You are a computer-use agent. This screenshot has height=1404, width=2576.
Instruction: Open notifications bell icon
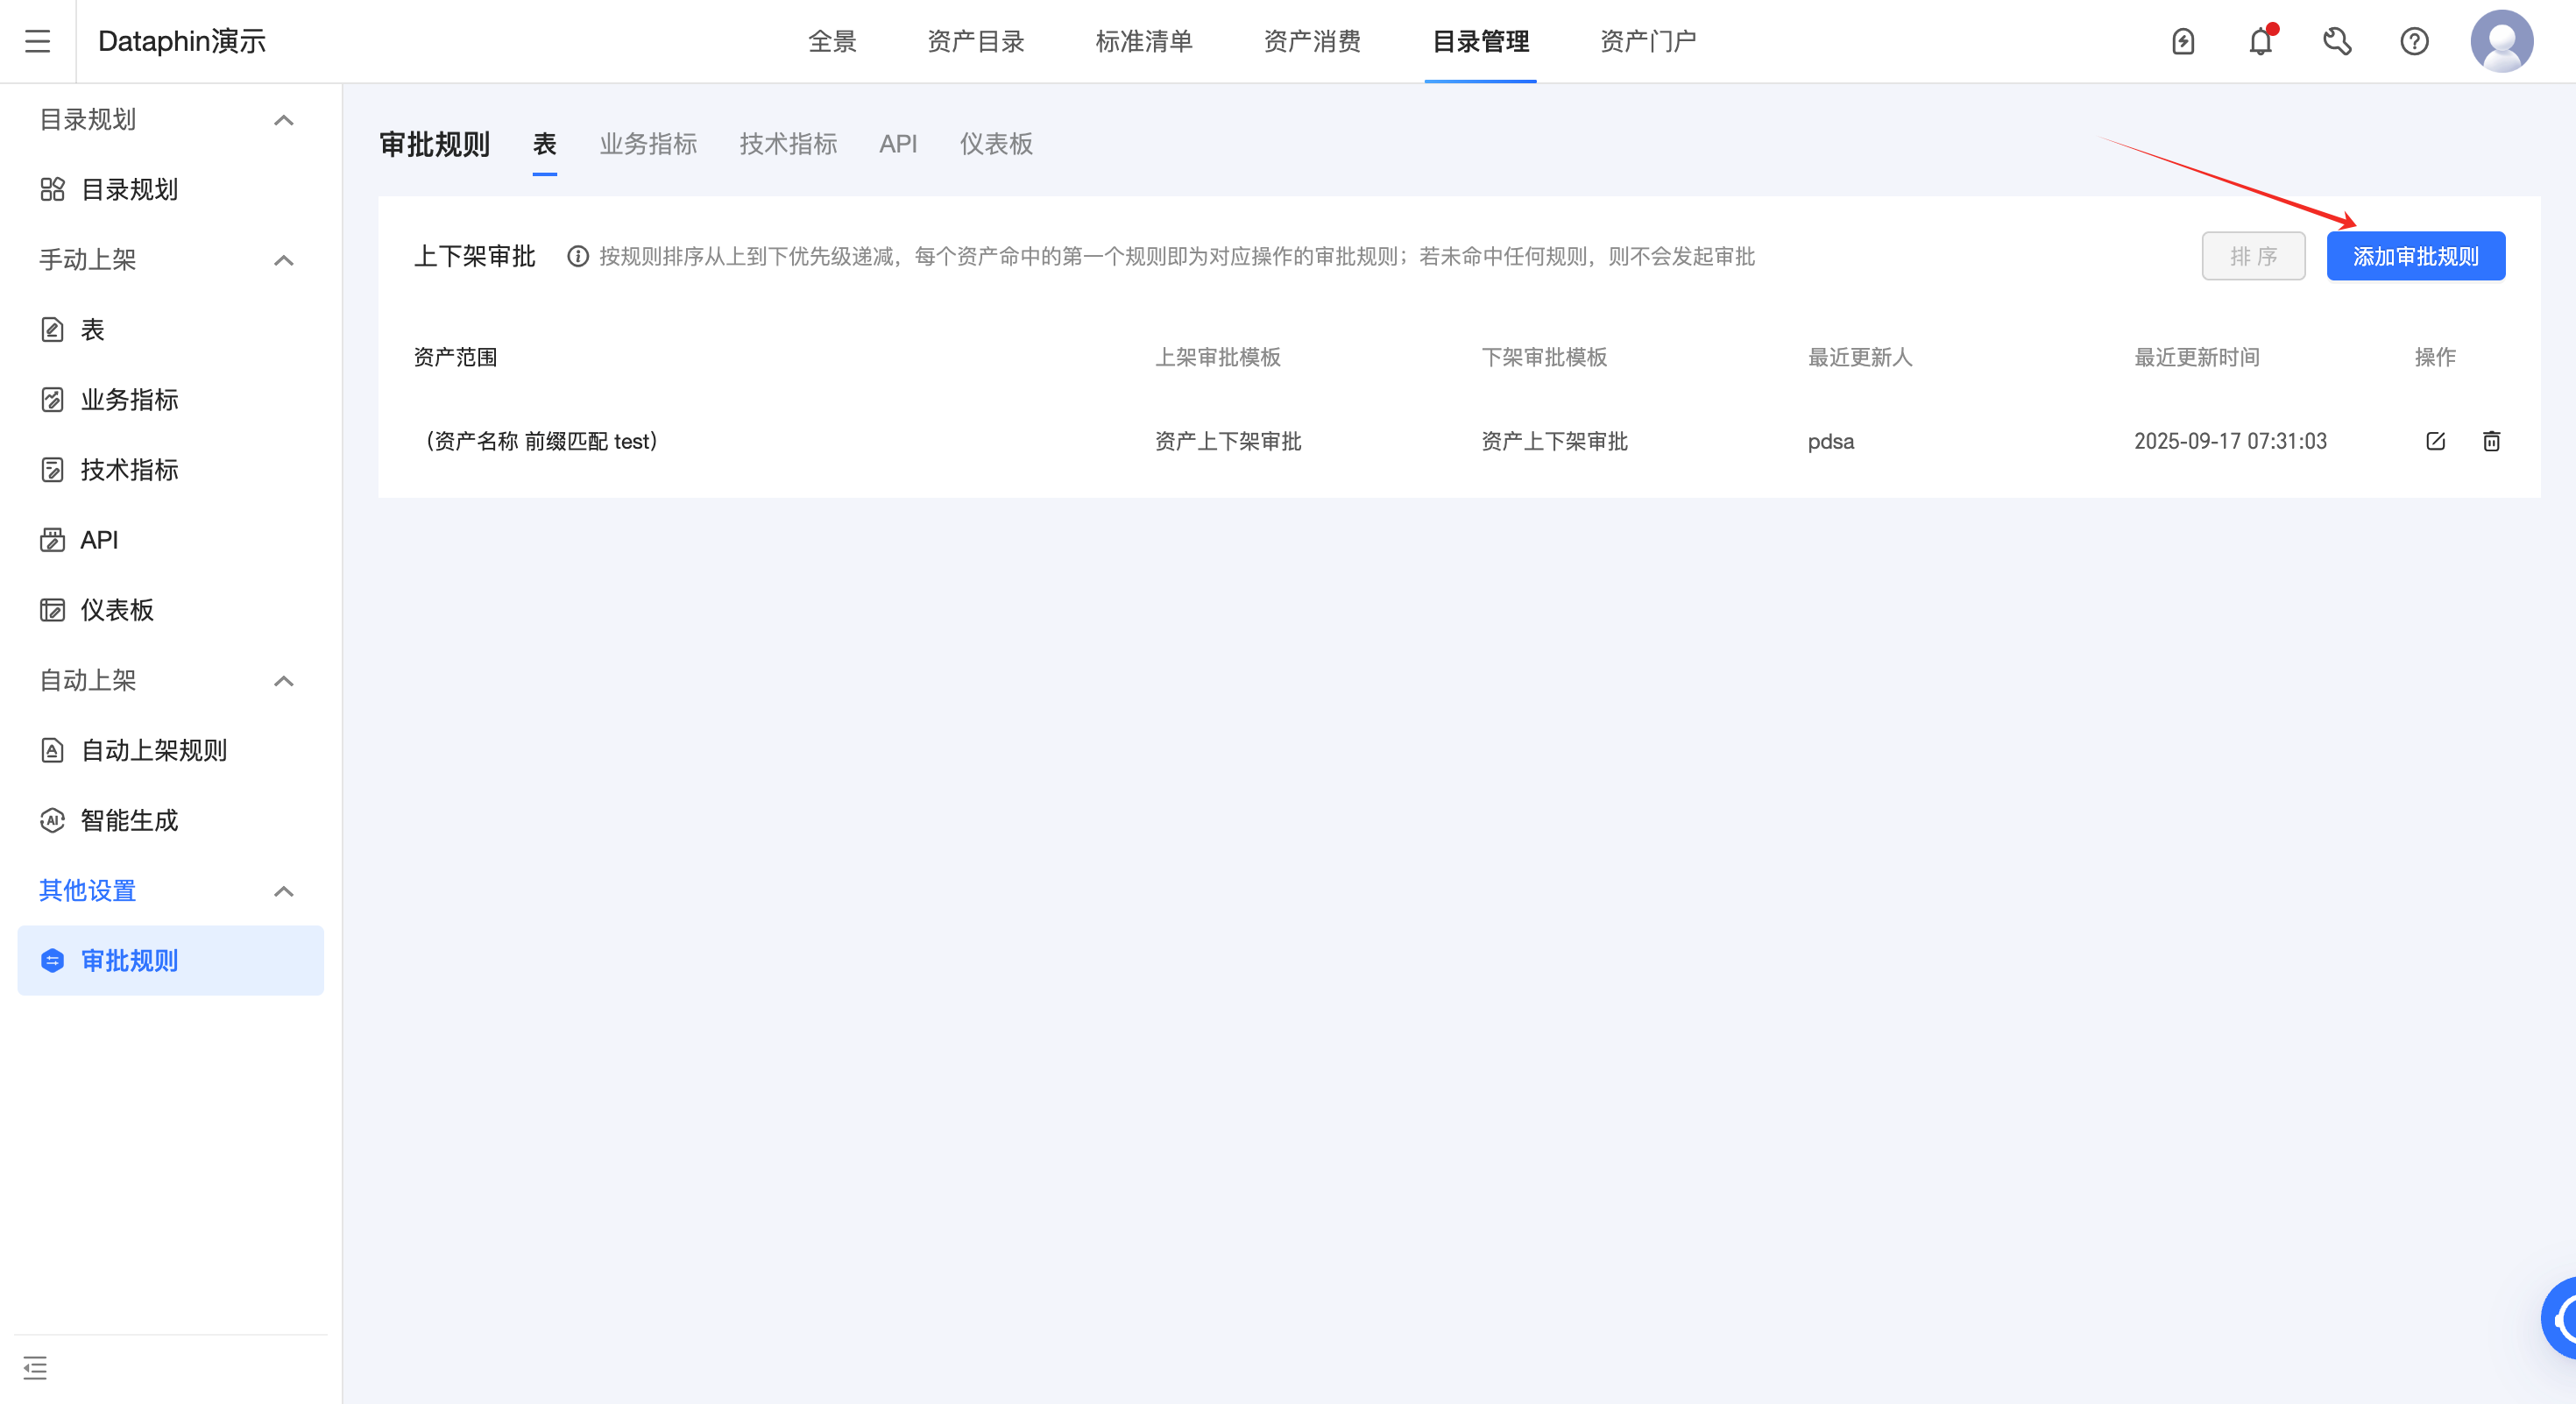2260,41
